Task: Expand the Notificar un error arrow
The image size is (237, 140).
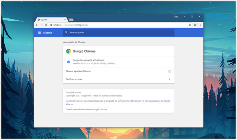Action: tap(170, 79)
